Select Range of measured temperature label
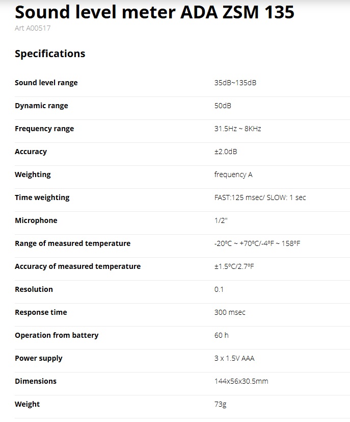Image resolution: width=350 pixels, height=422 pixels. pos(72,243)
